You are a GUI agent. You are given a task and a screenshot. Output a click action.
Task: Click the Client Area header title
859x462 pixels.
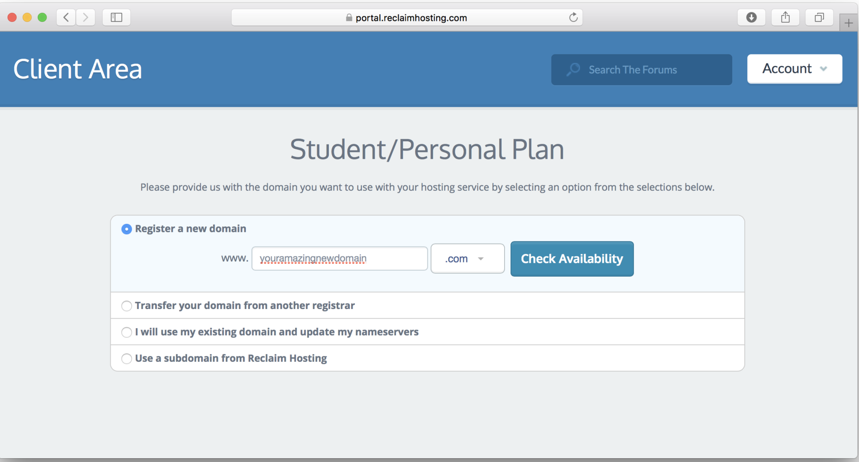(x=78, y=69)
